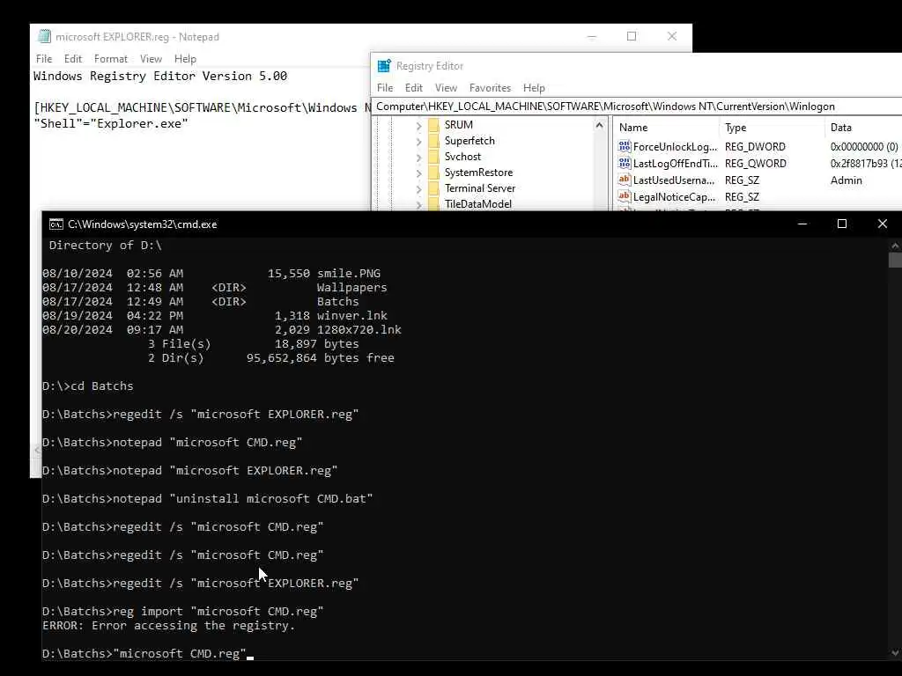Select the ForceUnlockLog... value name
This screenshot has height=676, width=902.
tap(676, 147)
